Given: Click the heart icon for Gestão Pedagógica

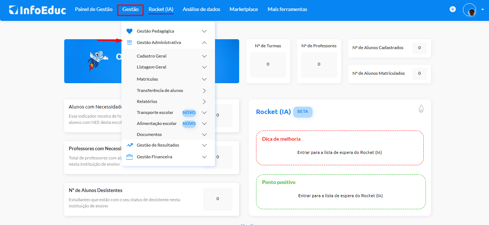Looking at the screenshot, I should (129, 31).
